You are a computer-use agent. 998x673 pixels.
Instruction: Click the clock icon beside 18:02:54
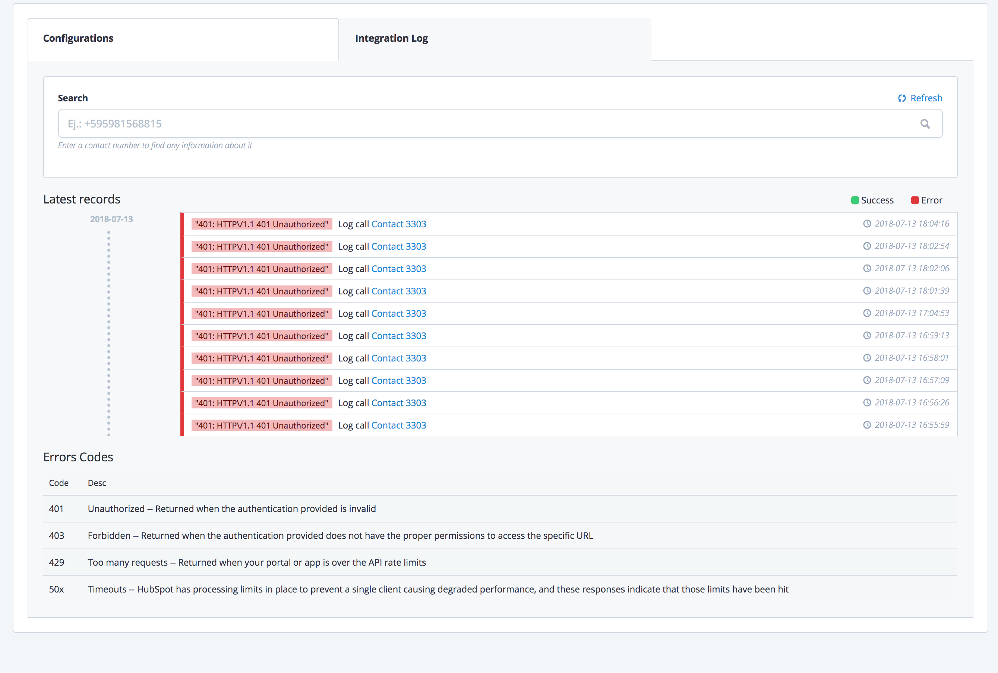click(867, 246)
